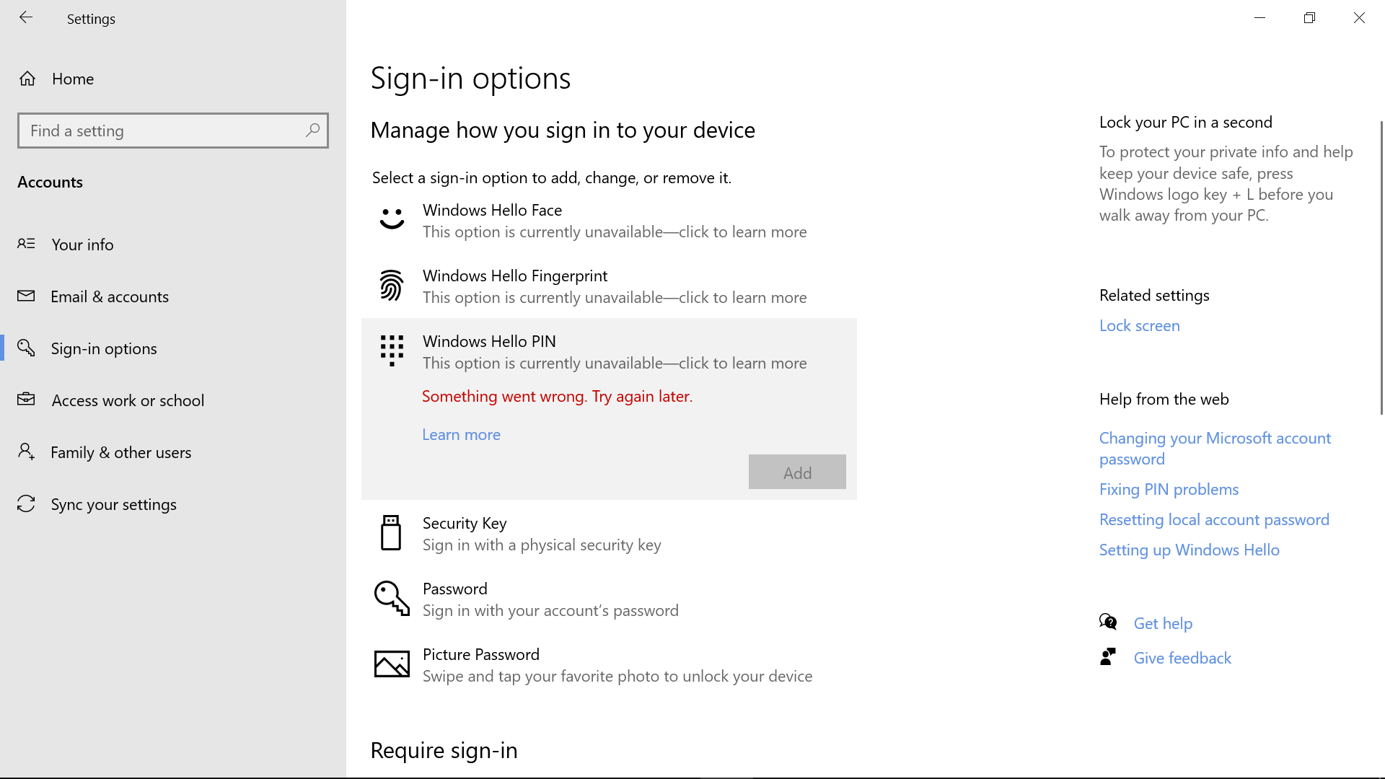Click the search magnifier icon

click(312, 131)
